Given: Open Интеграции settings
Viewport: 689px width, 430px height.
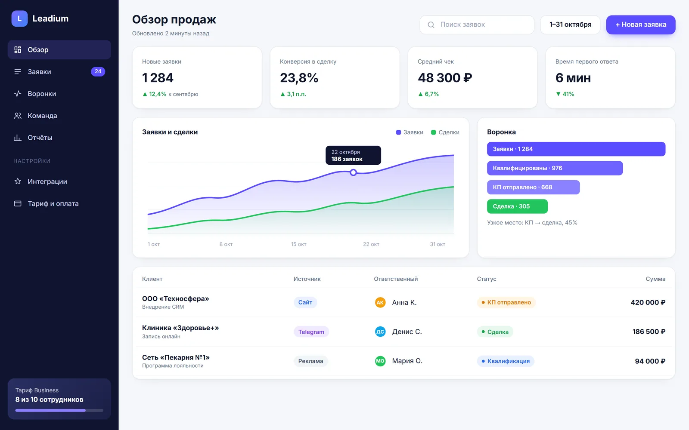Looking at the screenshot, I should [59, 181].
